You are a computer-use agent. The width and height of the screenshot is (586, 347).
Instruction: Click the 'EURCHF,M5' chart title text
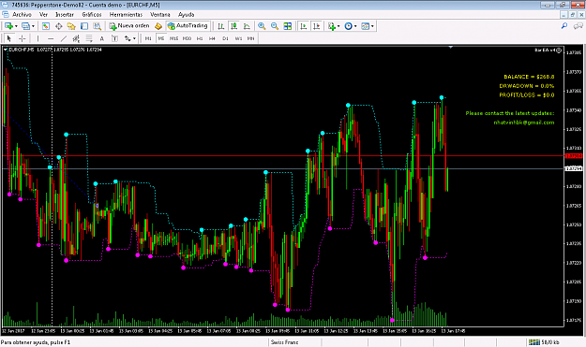(22, 50)
